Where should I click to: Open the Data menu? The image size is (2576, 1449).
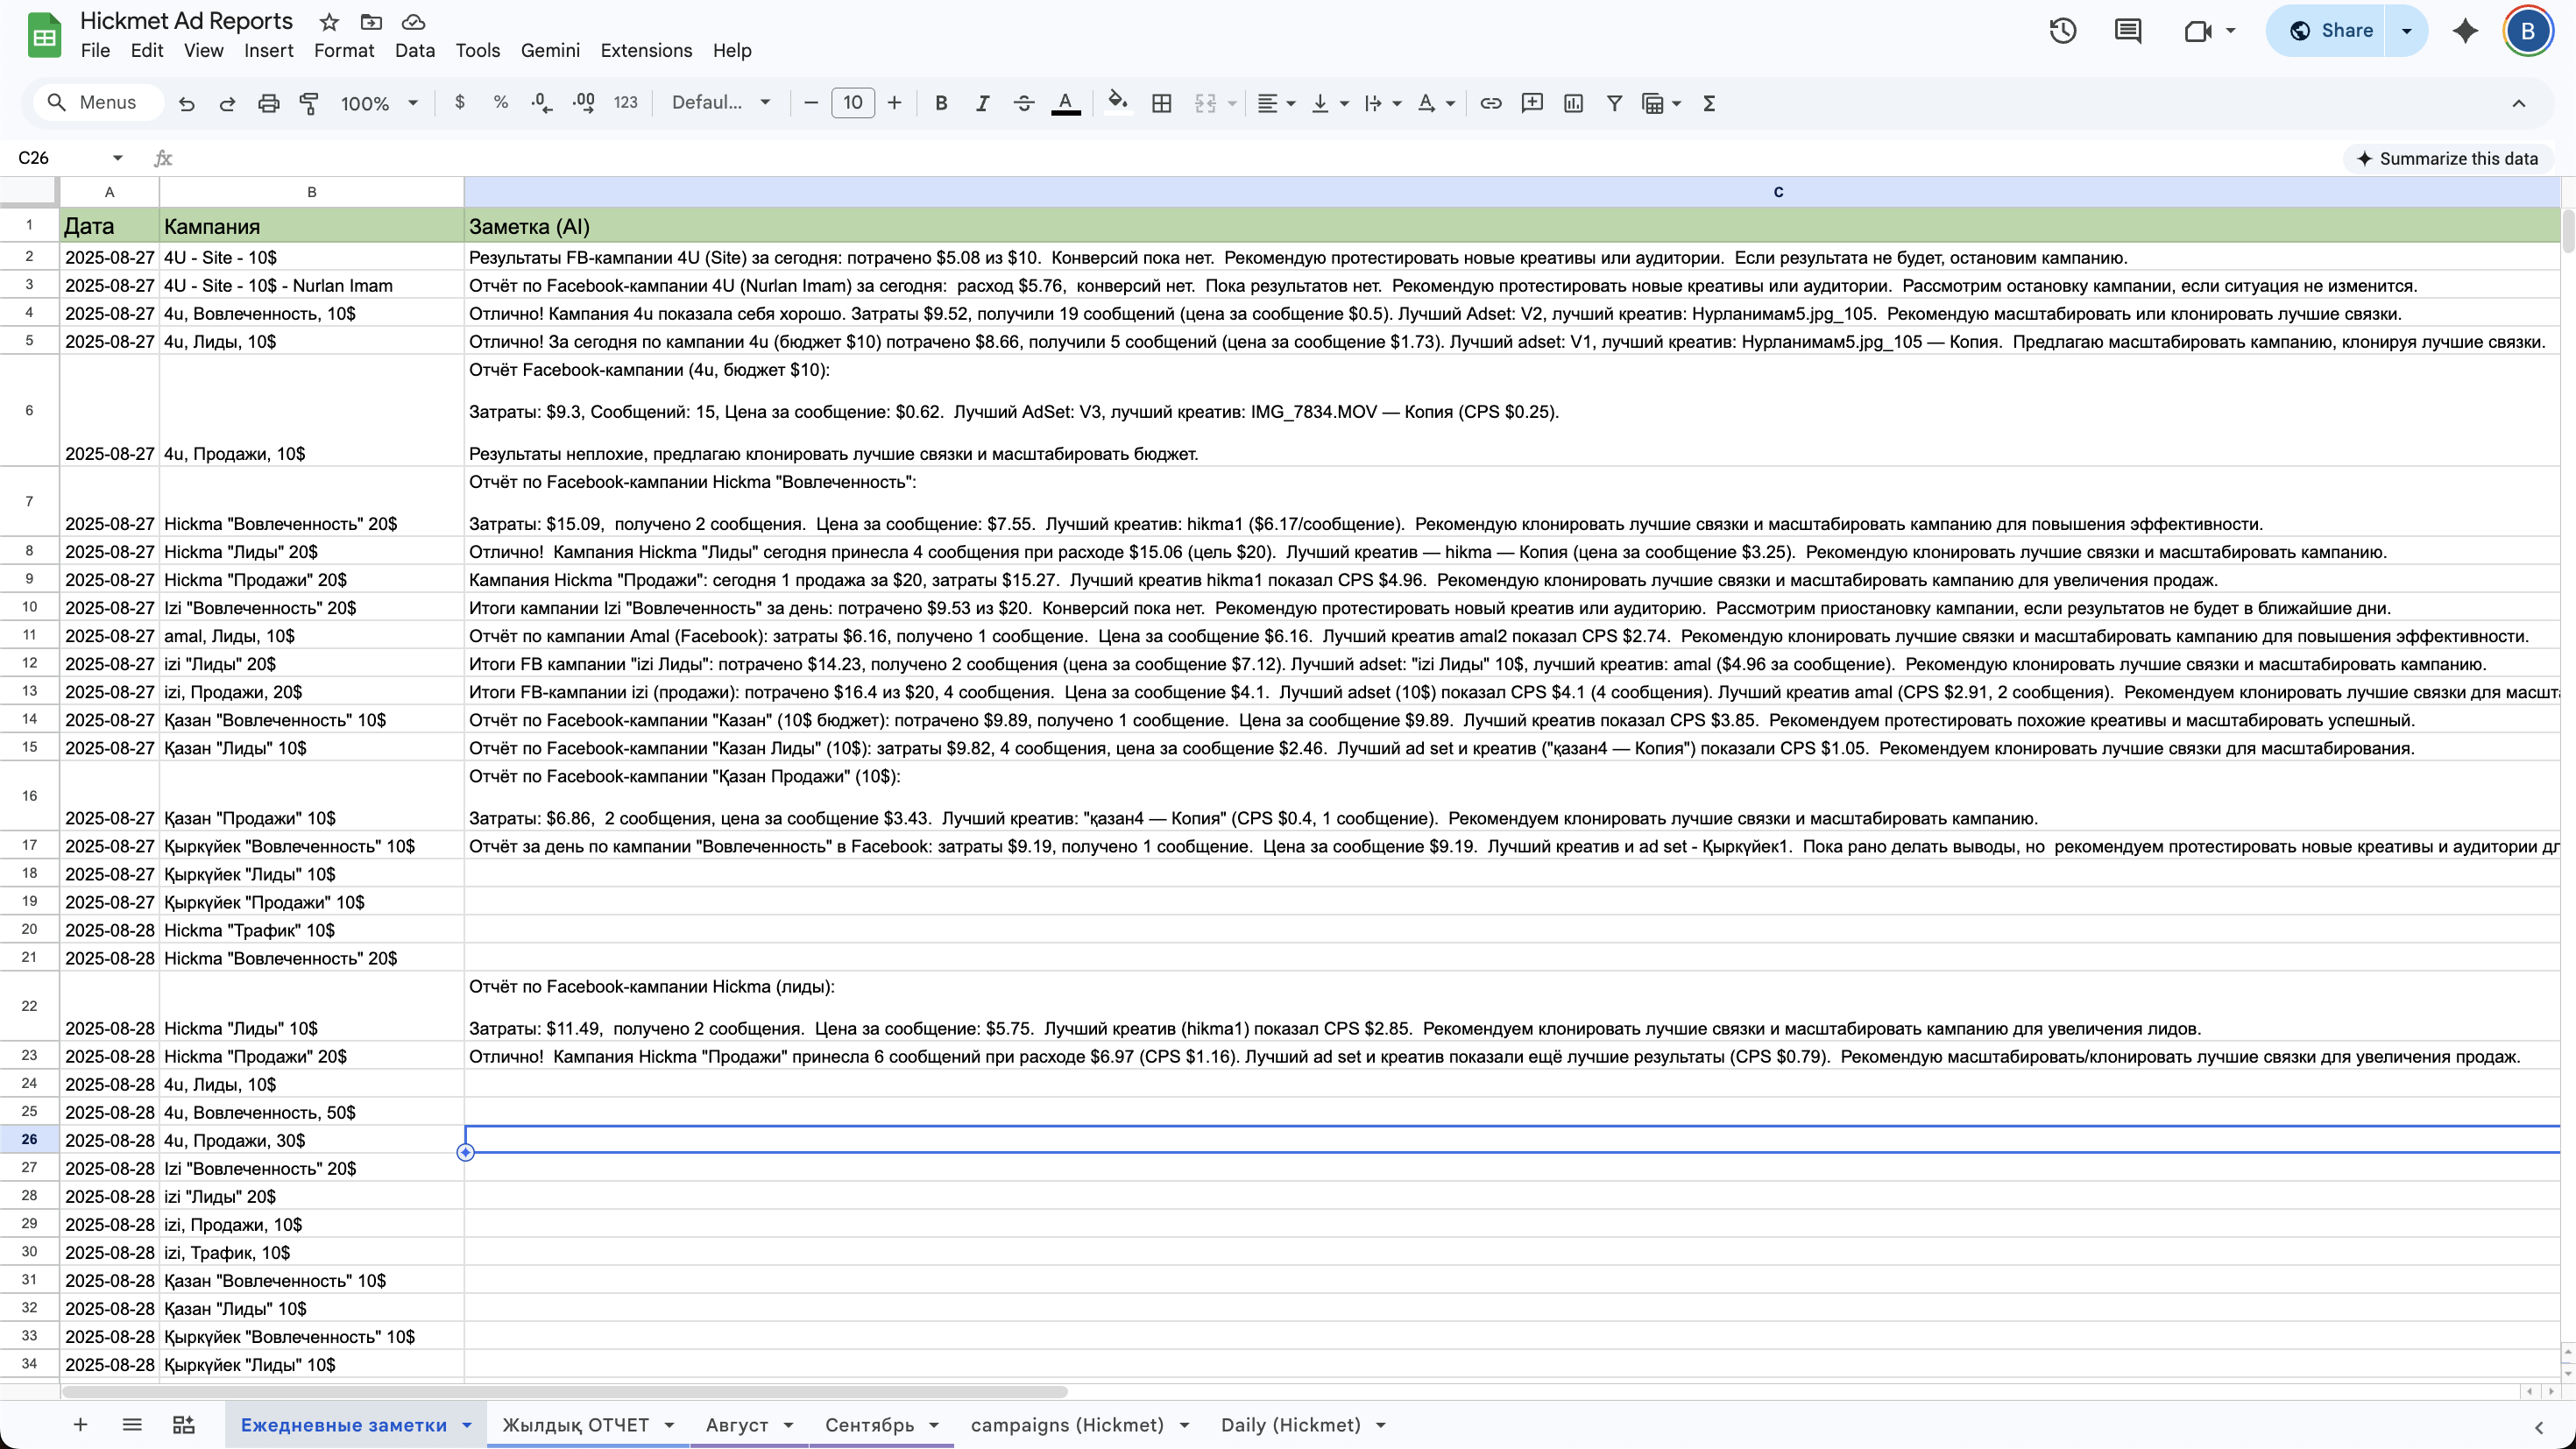click(x=414, y=51)
